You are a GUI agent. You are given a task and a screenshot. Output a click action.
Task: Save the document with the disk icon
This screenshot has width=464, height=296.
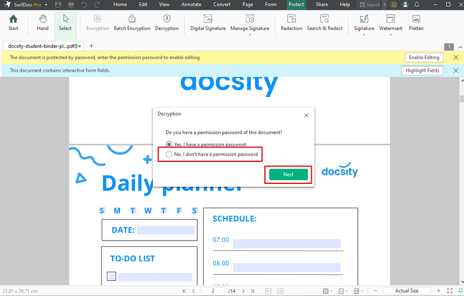pyautogui.click(x=58, y=5)
